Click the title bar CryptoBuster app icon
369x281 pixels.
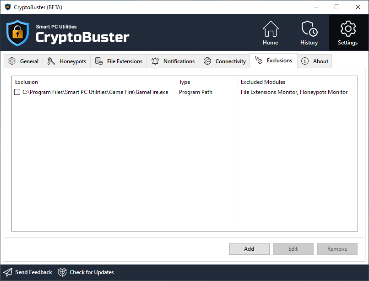[x=8, y=7]
